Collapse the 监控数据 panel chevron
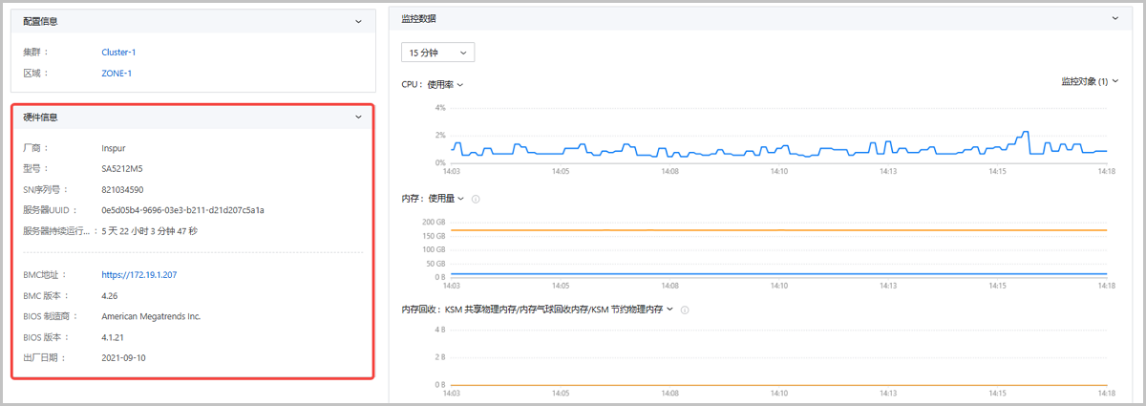This screenshot has width=1146, height=406. (x=1114, y=19)
